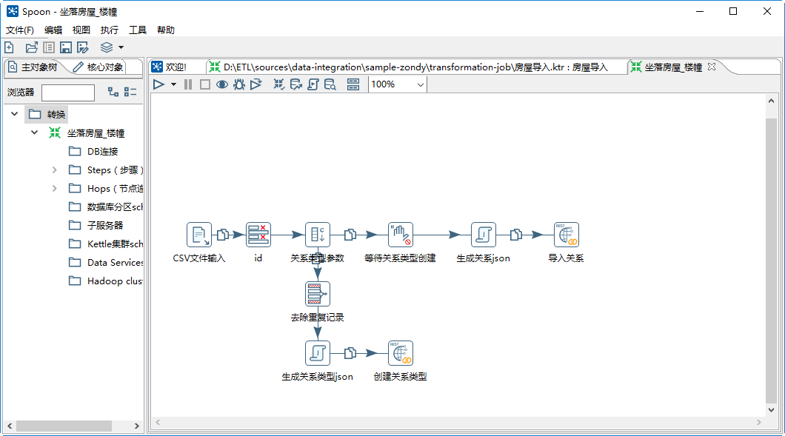The image size is (785, 436).
Task: Select the CSV文件输入 step icon
Action: coord(199,235)
